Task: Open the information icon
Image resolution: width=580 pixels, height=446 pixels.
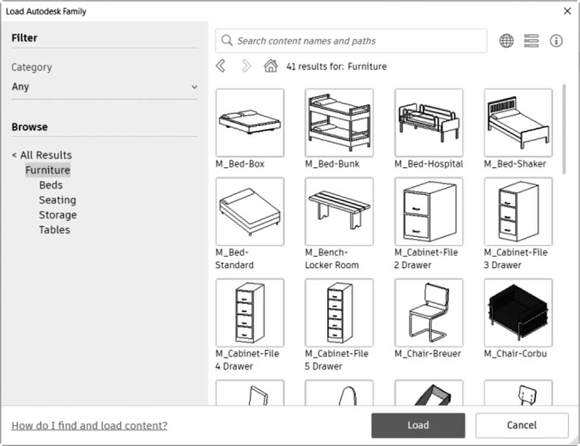Action: tap(556, 40)
